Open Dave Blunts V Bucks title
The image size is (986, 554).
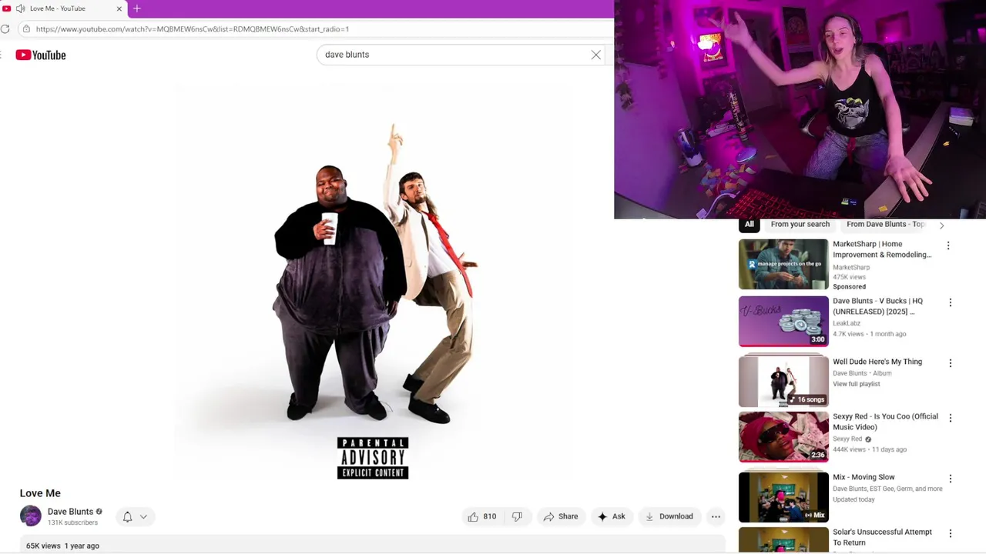point(877,306)
